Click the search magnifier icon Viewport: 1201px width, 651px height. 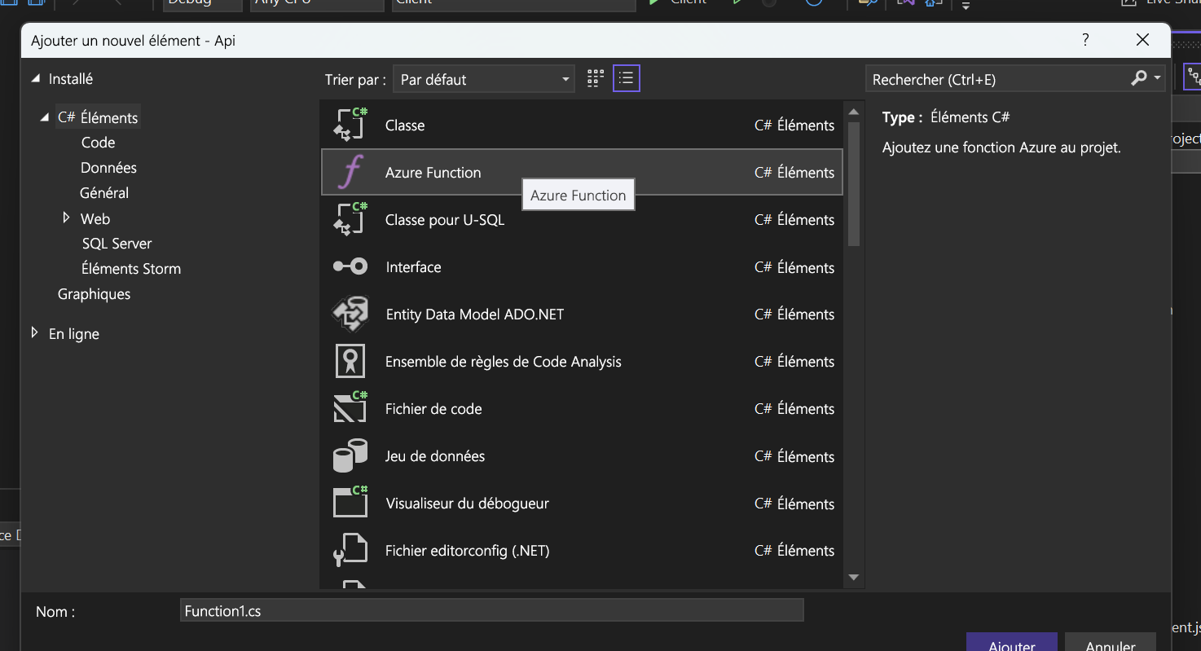click(x=1139, y=78)
